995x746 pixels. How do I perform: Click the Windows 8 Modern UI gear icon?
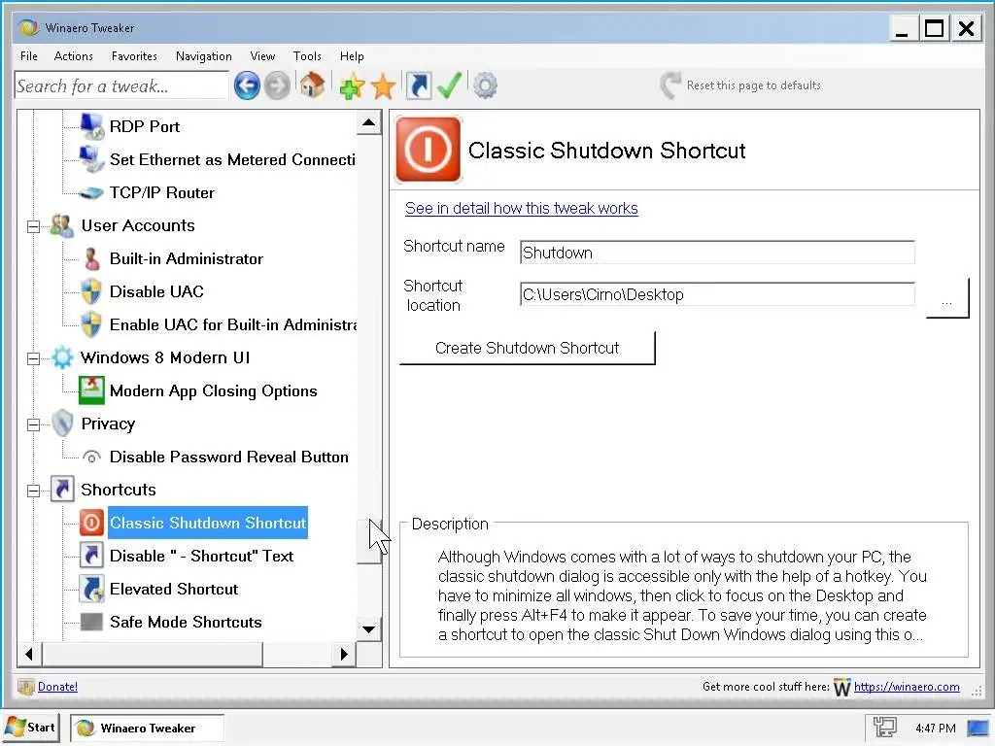click(x=62, y=357)
